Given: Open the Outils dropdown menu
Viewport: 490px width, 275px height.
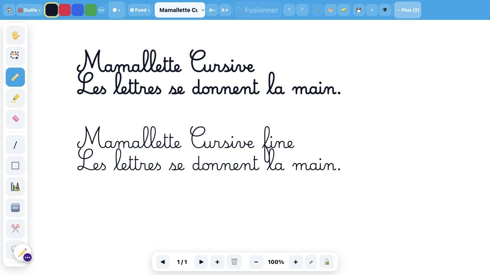Looking at the screenshot, I should click(x=29, y=10).
